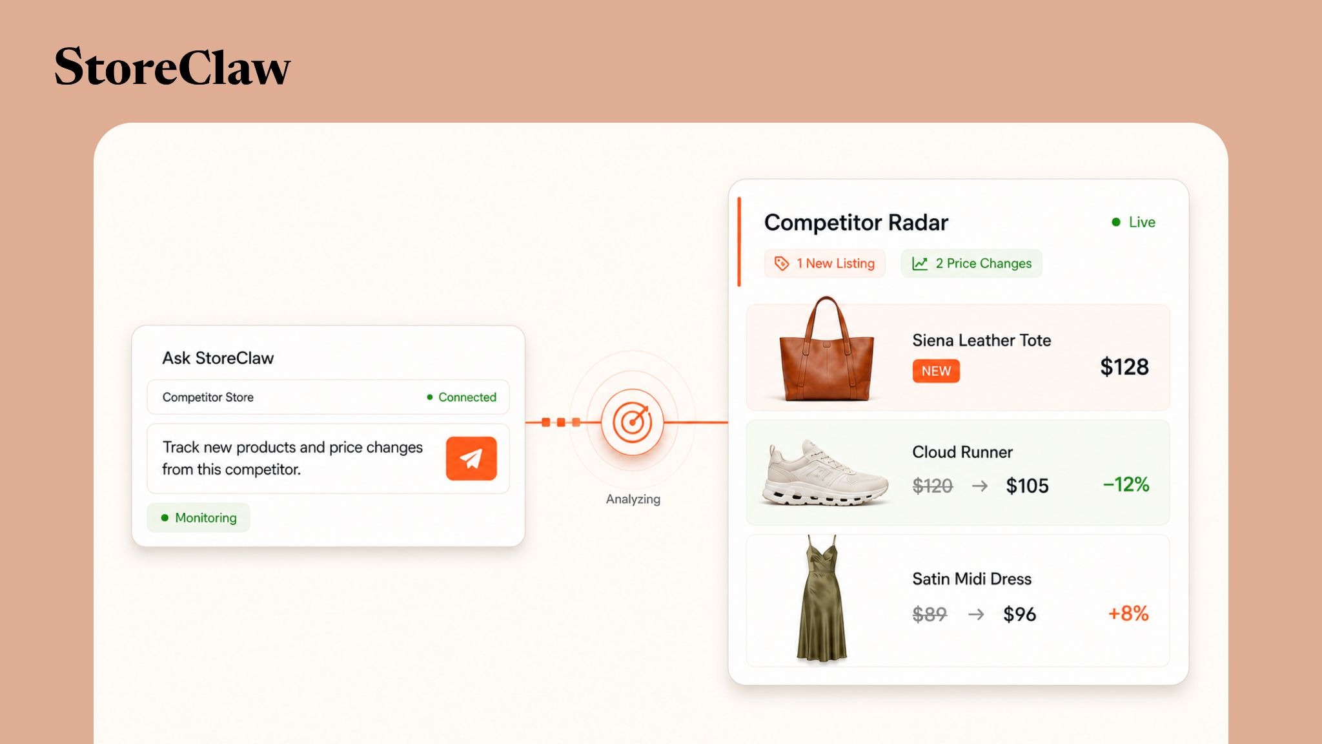Screen dimensions: 1322x744
Task: Select the 2 Price Changes filter chip
Action: click(971, 263)
